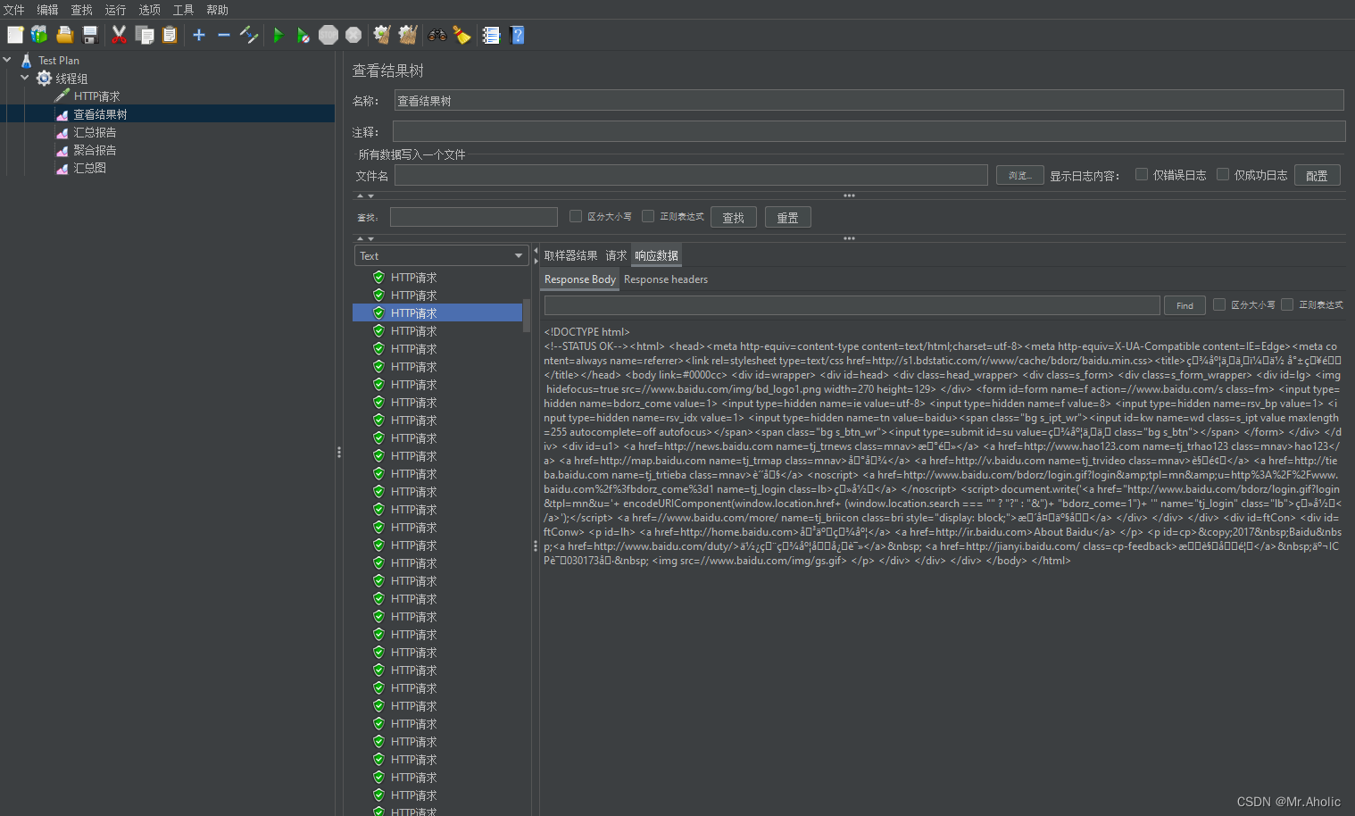Image resolution: width=1355 pixels, height=816 pixels.
Task: Select 汇总图 in the tree
Action: pyautogui.click(x=89, y=168)
